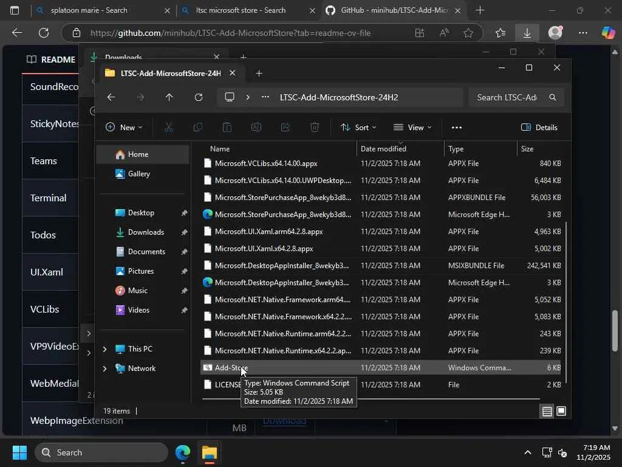Show hidden system tray icons

pyautogui.click(x=528, y=452)
